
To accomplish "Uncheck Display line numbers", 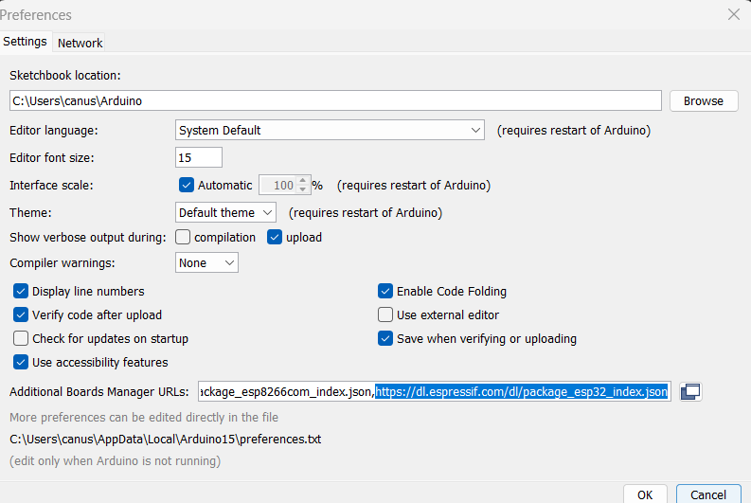I will tap(21, 292).
